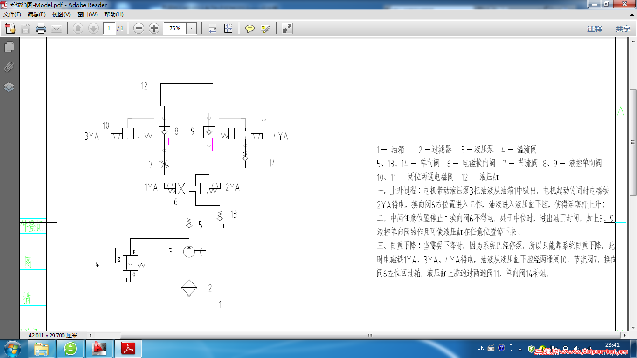Image resolution: width=637 pixels, height=358 pixels.
Task: Open the Page Thumbnails sidebar panel
Action: (x=8, y=46)
